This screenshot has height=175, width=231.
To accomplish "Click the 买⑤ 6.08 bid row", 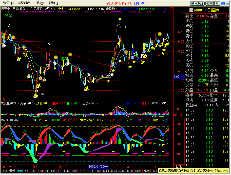I will tap(207, 65).
